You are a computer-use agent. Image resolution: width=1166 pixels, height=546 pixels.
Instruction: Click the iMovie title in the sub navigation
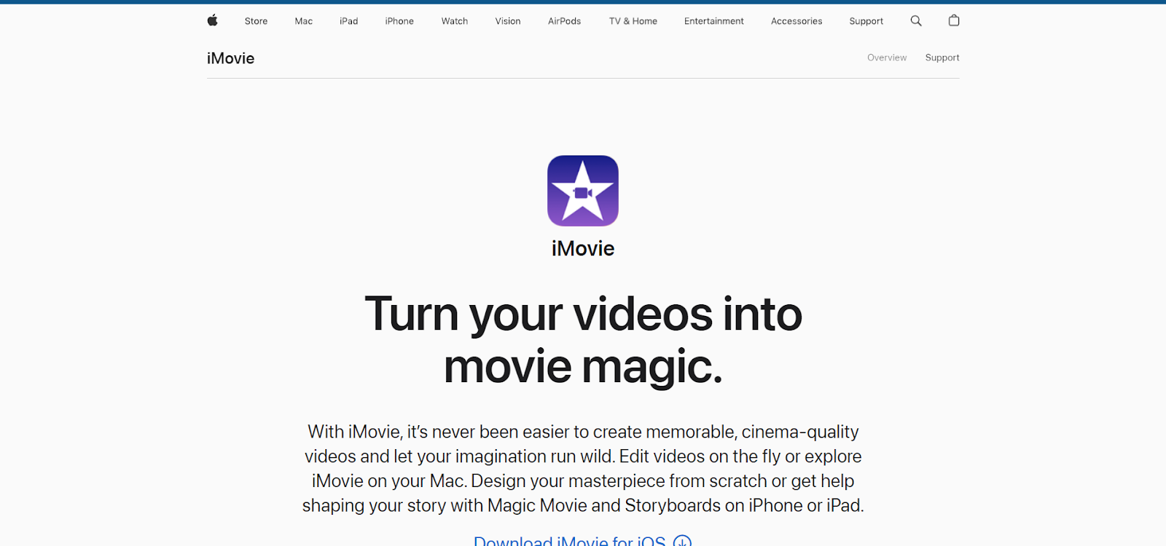click(230, 58)
